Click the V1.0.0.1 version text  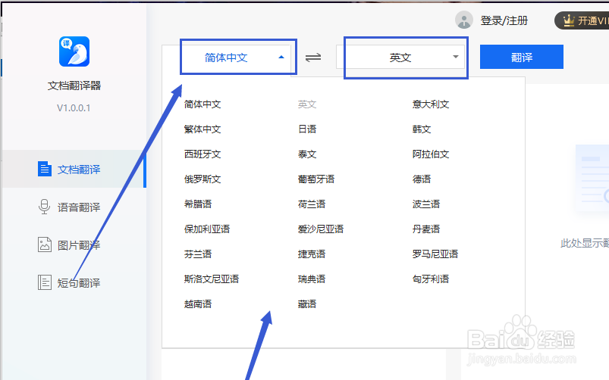coord(74,107)
